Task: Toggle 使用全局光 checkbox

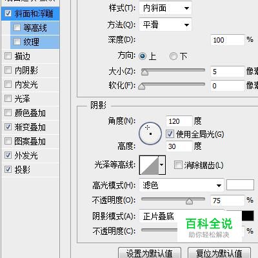Action: (170, 134)
